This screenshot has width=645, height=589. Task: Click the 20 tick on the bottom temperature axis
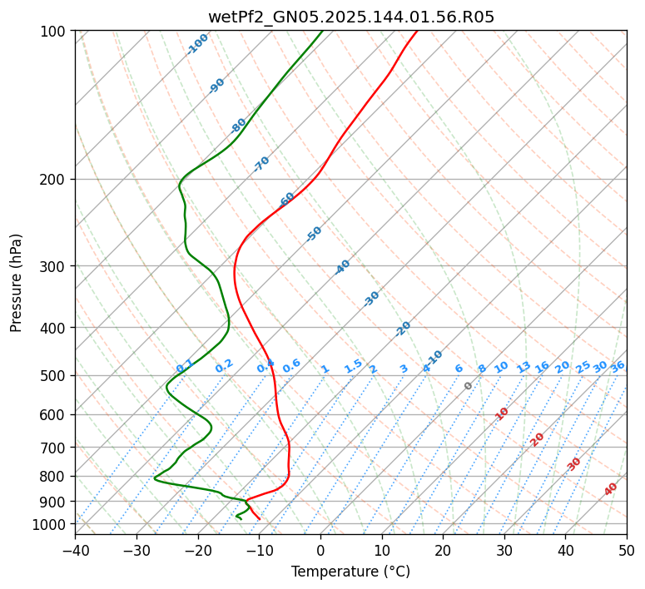[443, 550]
